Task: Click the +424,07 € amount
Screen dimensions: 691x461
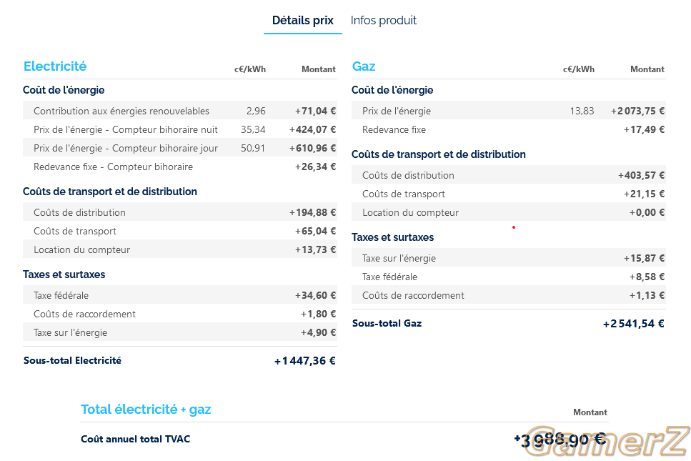Action: 313,129
